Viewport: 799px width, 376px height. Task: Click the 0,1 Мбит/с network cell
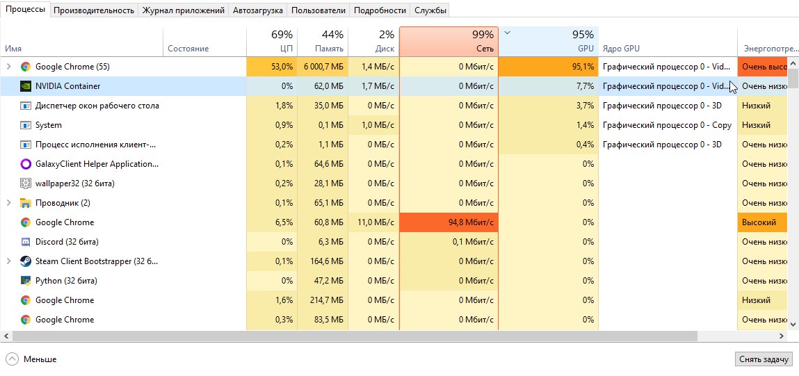(x=449, y=241)
